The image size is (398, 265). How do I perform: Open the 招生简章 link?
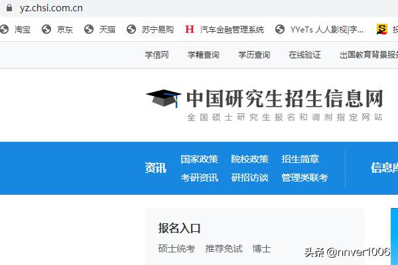coord(300,159)
